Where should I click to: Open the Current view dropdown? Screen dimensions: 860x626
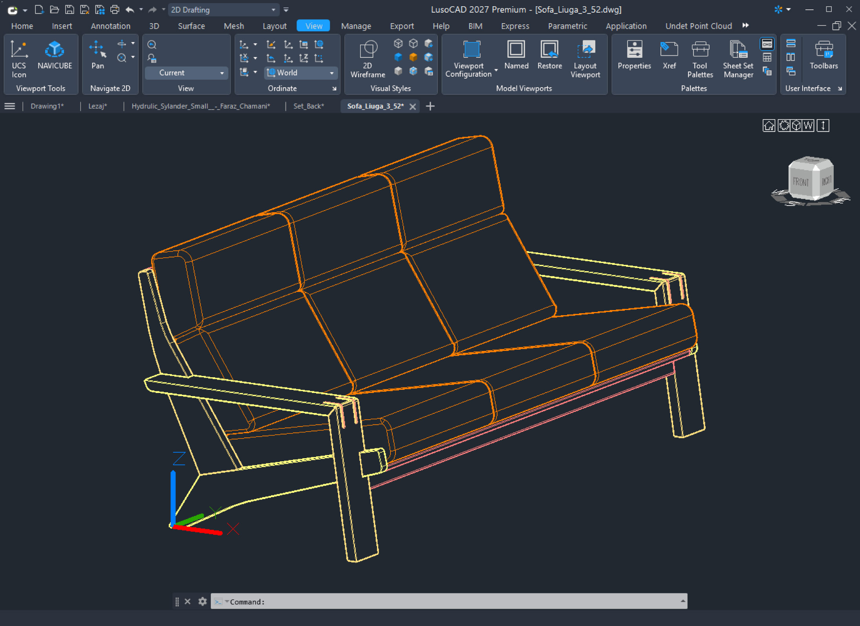point(187,73)
